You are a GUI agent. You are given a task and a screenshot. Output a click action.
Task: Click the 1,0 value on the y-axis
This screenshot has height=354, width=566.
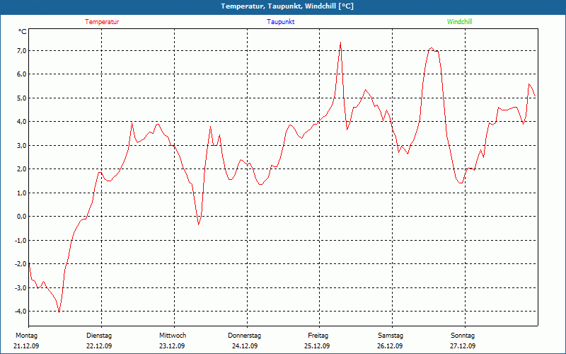pyautogui.click(x=21, y=193)
